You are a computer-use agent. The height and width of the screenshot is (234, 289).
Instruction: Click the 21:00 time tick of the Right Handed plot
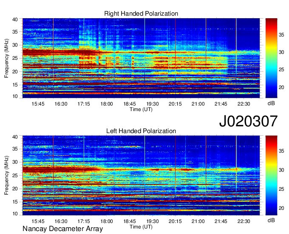click(x=198, y=104)
